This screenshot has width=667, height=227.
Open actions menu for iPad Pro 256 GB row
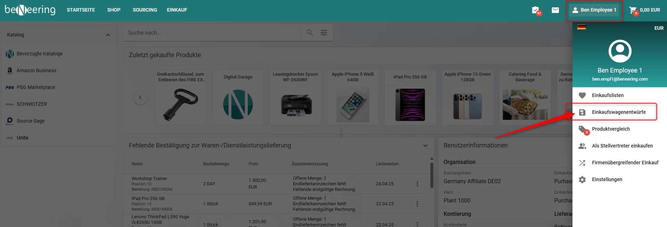tap(417, 204)
